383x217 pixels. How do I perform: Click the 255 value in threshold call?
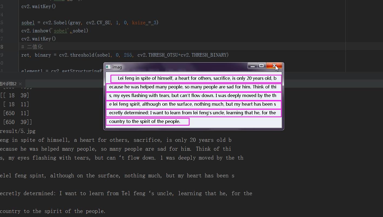[128, 55]
